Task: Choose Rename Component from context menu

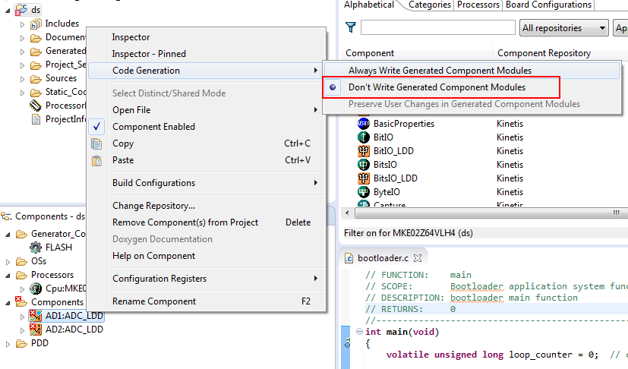Action: [154, 301]
